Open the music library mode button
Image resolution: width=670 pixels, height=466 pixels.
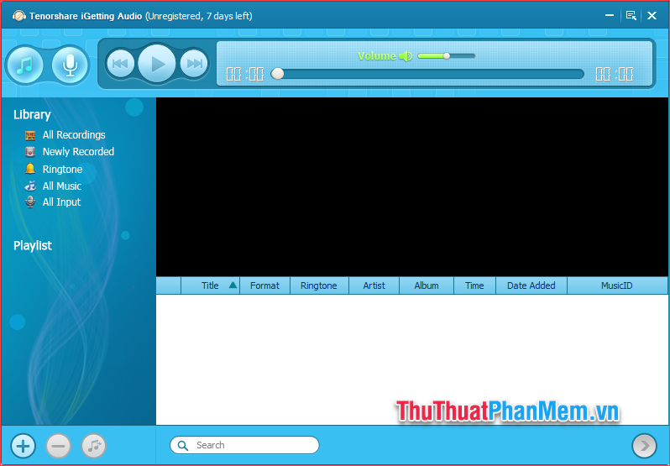(25, 65)
